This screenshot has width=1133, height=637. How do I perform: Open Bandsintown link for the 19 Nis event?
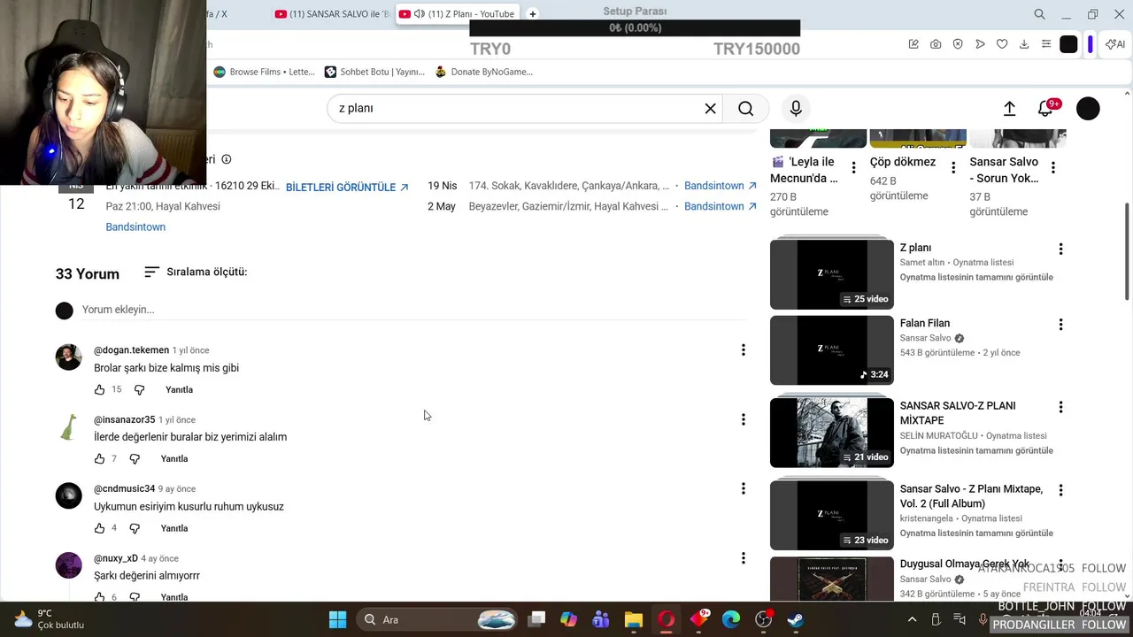coord(721,186)
